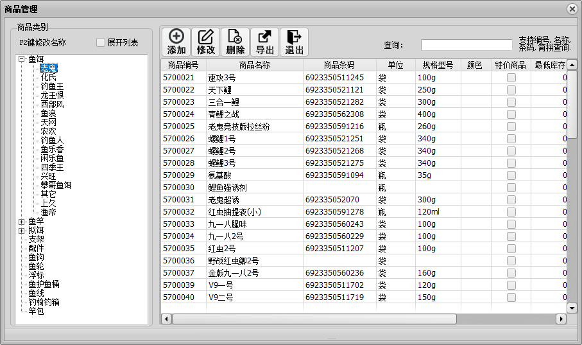Click the 退出 (exit) toolbar button
The width and height of the screenshot is (582, 345).
click(x=295, y=42)
